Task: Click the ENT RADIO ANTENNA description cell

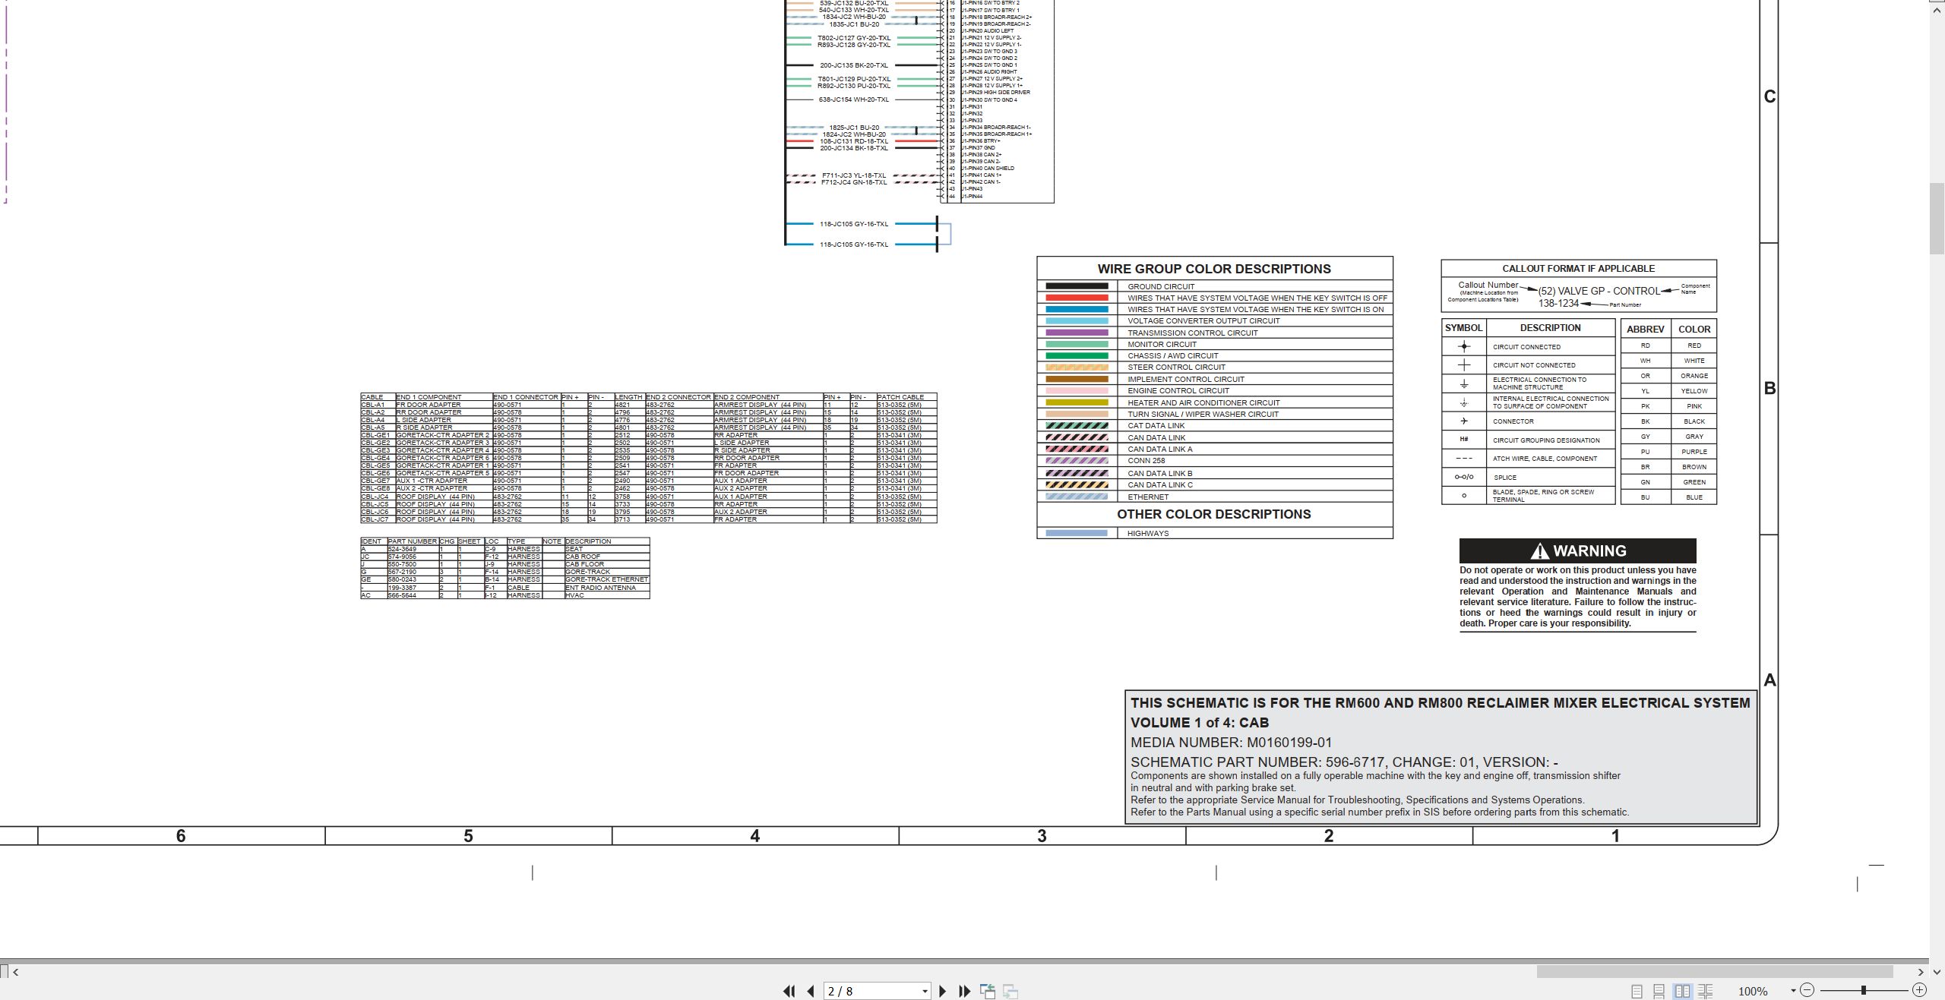Action: [x=607, y=588]
